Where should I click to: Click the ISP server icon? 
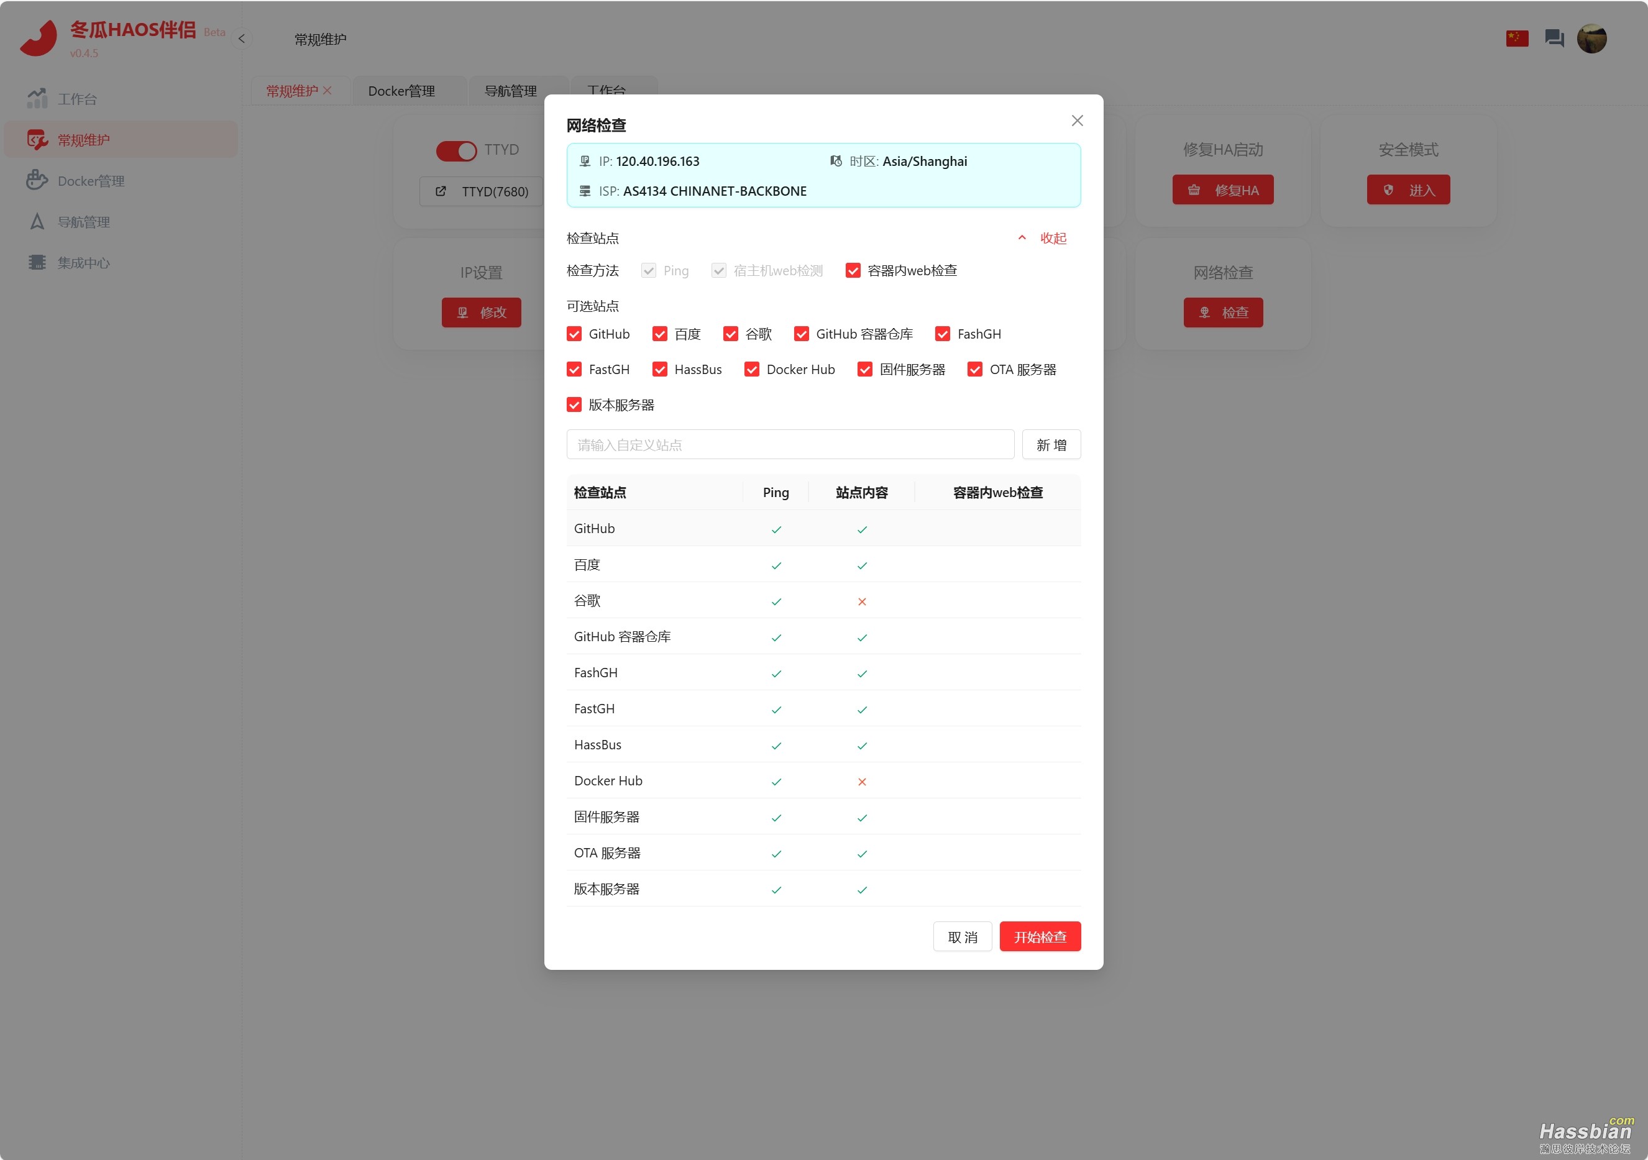coord(585,191)
